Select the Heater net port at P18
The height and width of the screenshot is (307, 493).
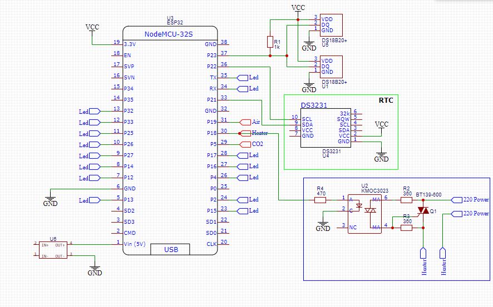[245, 133]
